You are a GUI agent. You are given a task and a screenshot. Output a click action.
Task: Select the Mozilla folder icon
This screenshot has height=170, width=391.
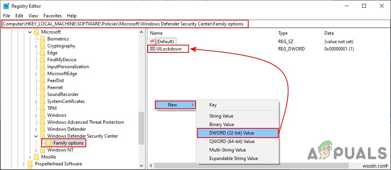[x=37, y=157]
